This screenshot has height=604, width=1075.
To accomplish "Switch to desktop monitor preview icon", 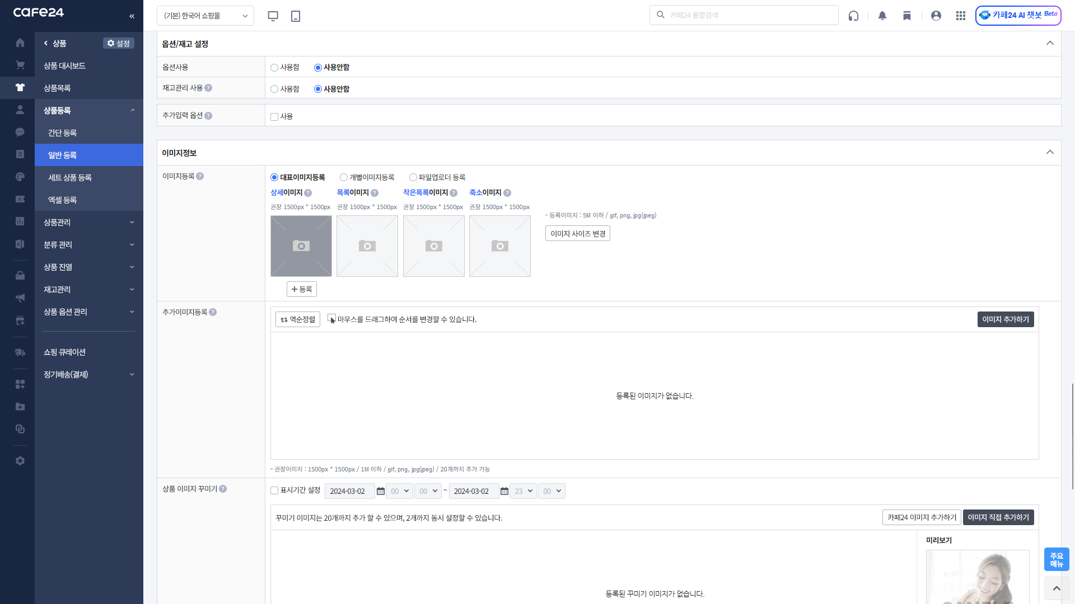I will tap(273, 16).
